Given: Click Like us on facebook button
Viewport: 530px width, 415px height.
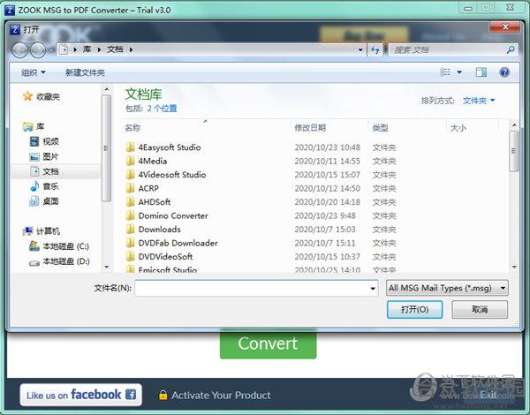Looking at the screenshot, I should [80, 395].
